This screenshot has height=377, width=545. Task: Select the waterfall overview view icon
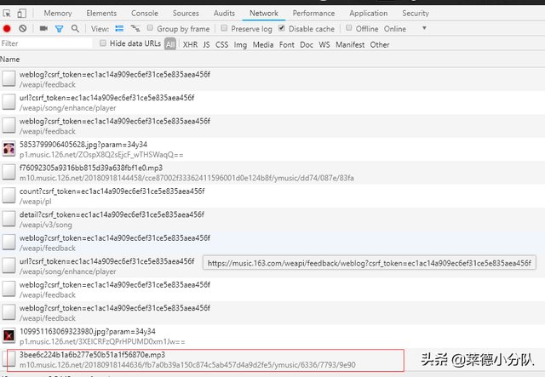click(x=135, y=28)
